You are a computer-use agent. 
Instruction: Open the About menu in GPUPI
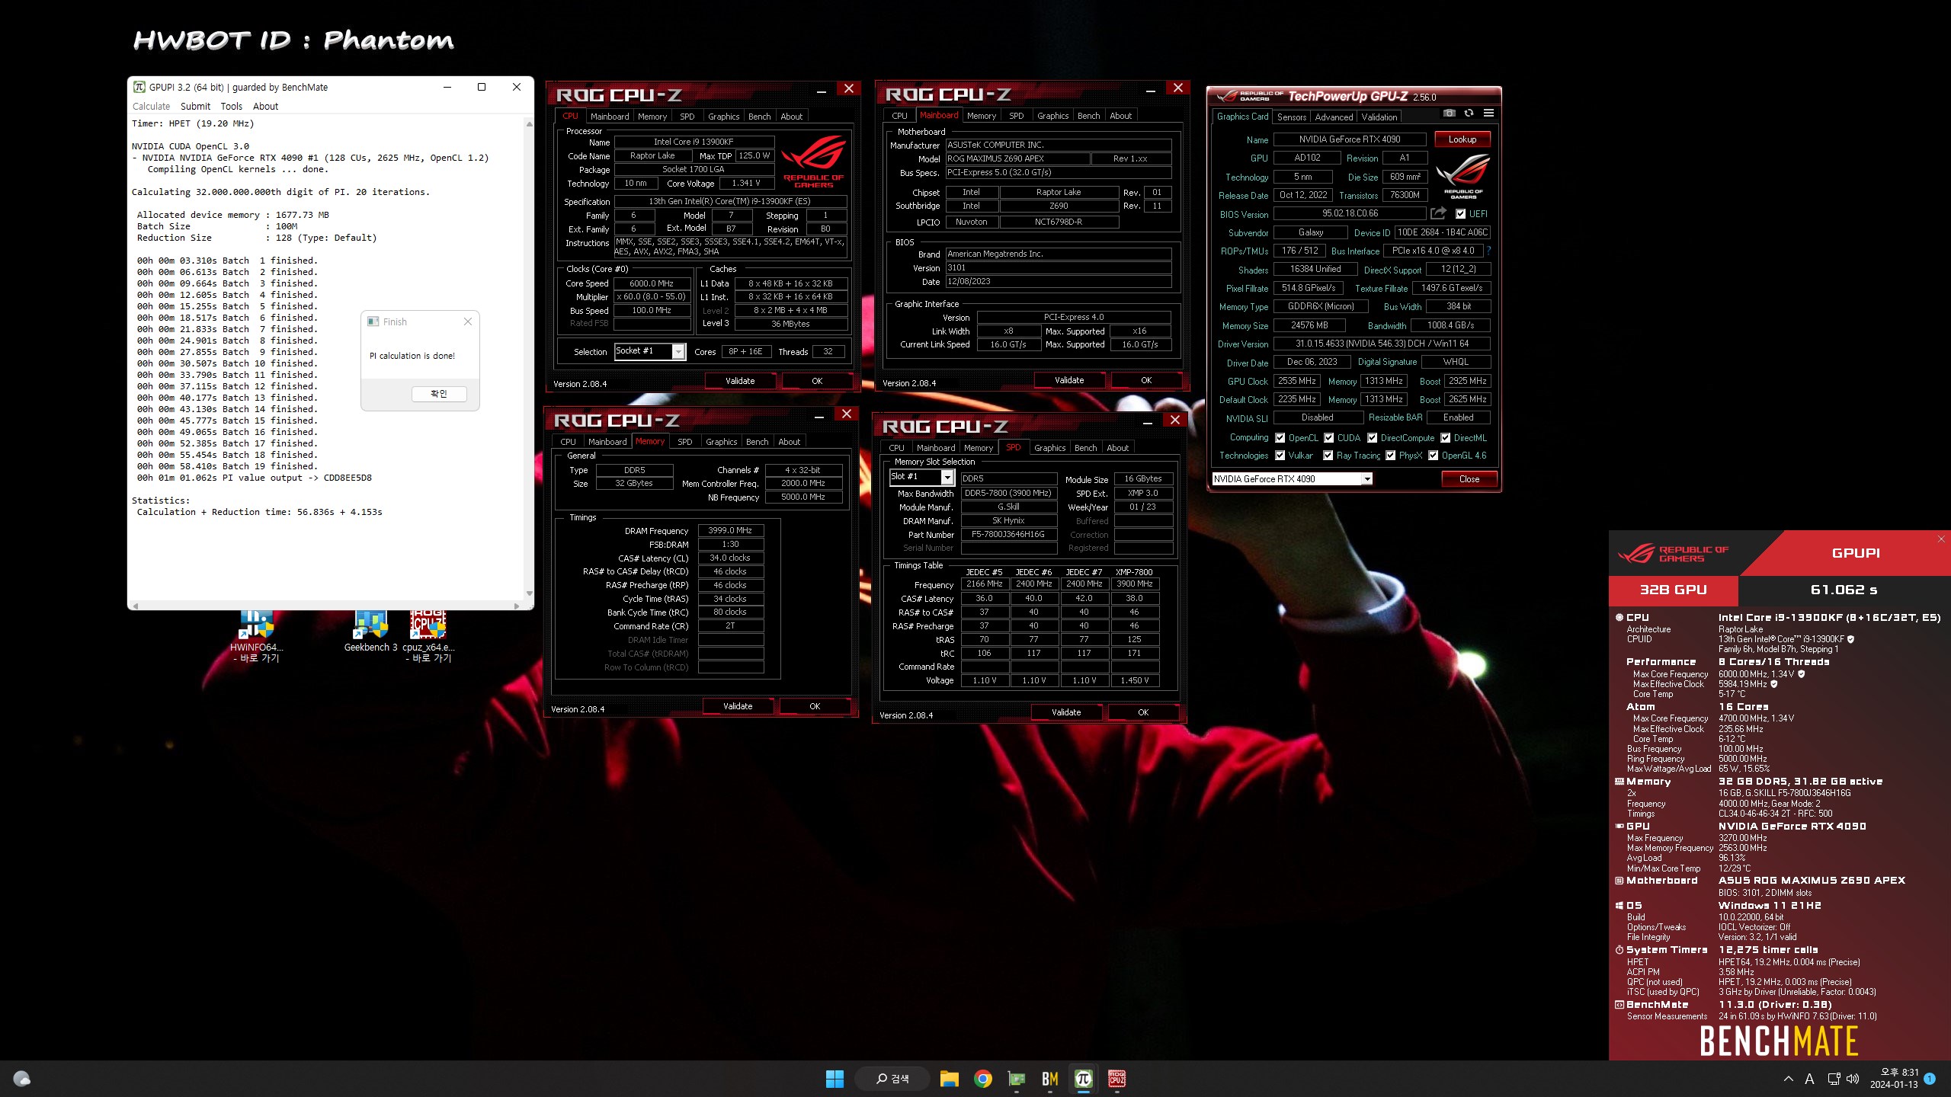point(265,107)
